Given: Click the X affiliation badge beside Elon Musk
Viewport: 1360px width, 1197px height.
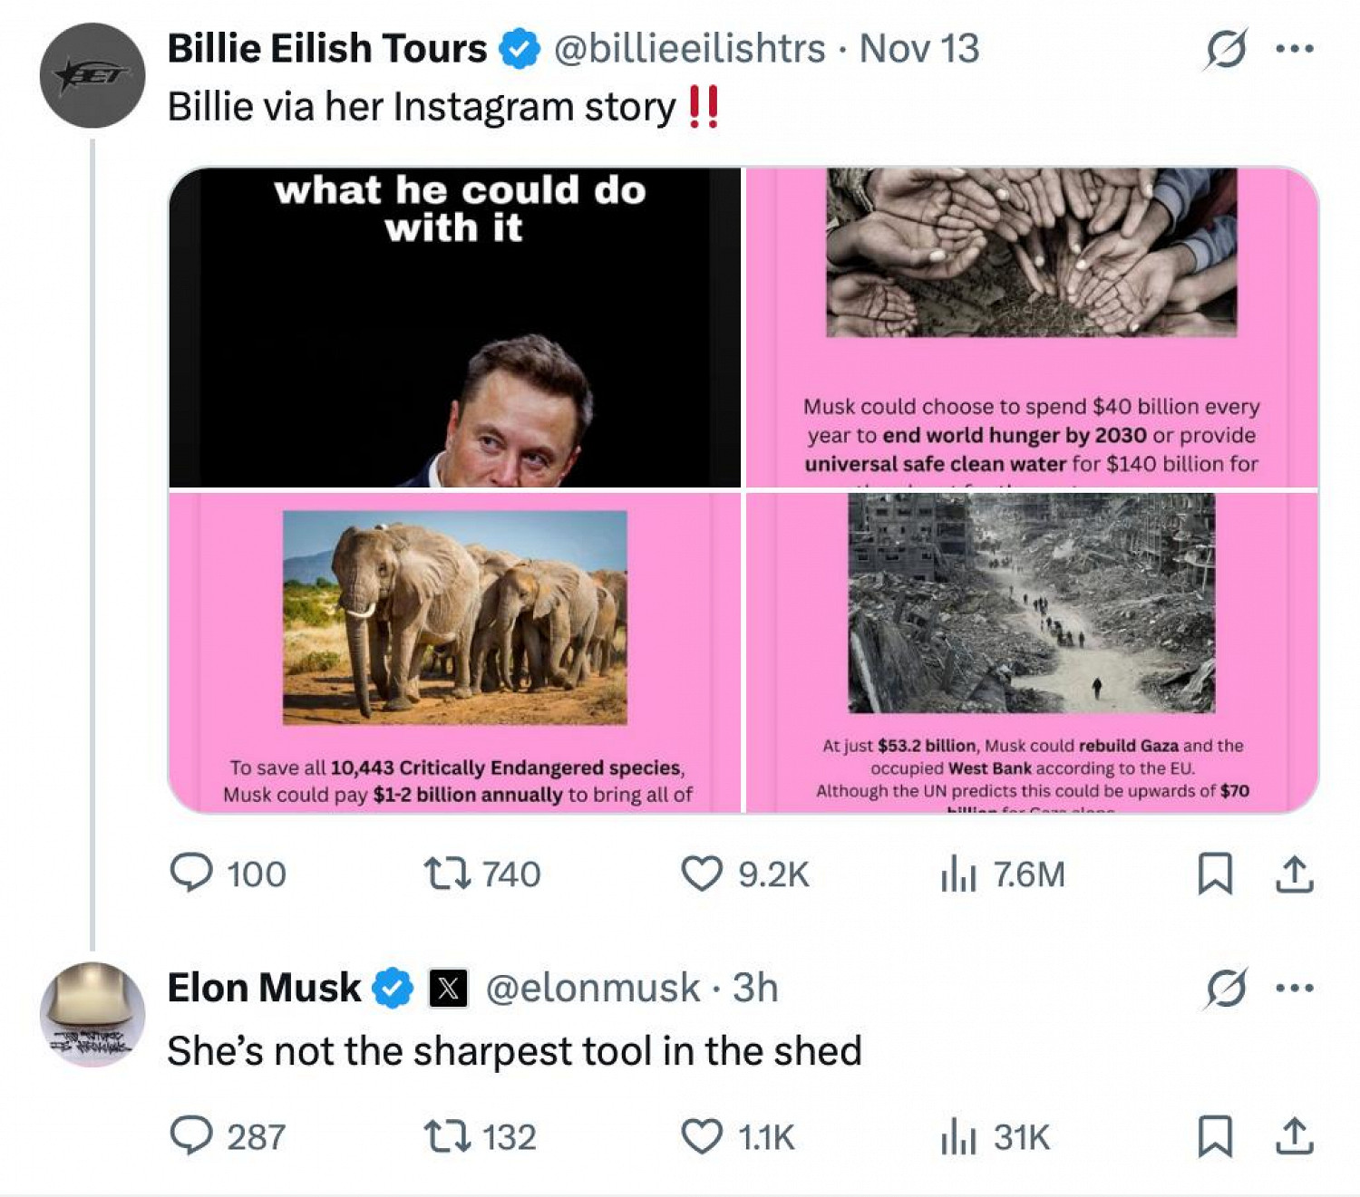Looking at the screenshot, I should [448, 988].
